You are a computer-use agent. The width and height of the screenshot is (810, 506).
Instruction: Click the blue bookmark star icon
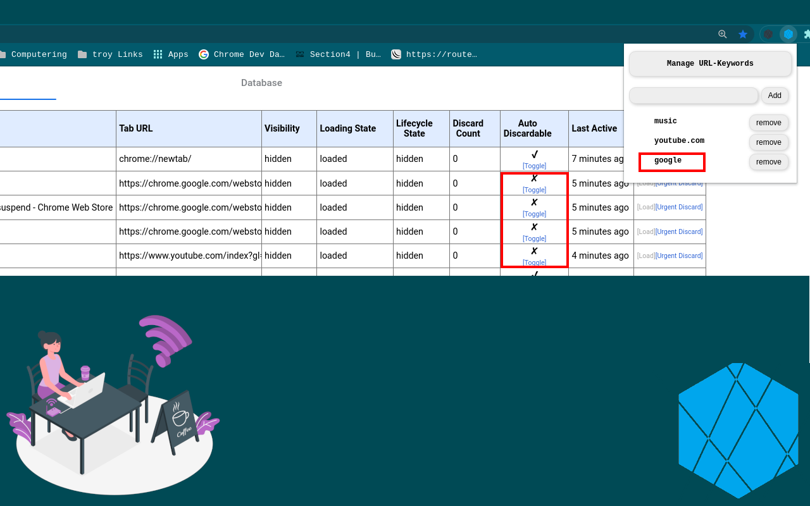(743, 34)
